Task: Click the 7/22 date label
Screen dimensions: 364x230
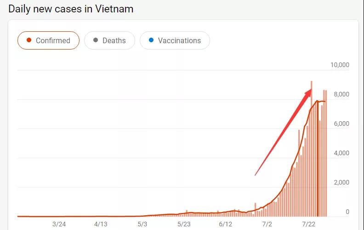Action: point(308,224)
